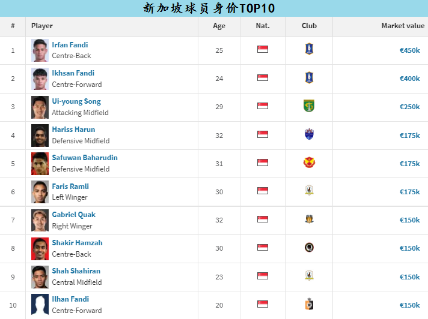Click Ui-young Song's green club crest
This screenshot has height=319, width=428.
click(x=309, y=106)
